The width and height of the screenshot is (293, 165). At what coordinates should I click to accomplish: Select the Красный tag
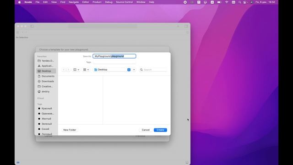46,108
